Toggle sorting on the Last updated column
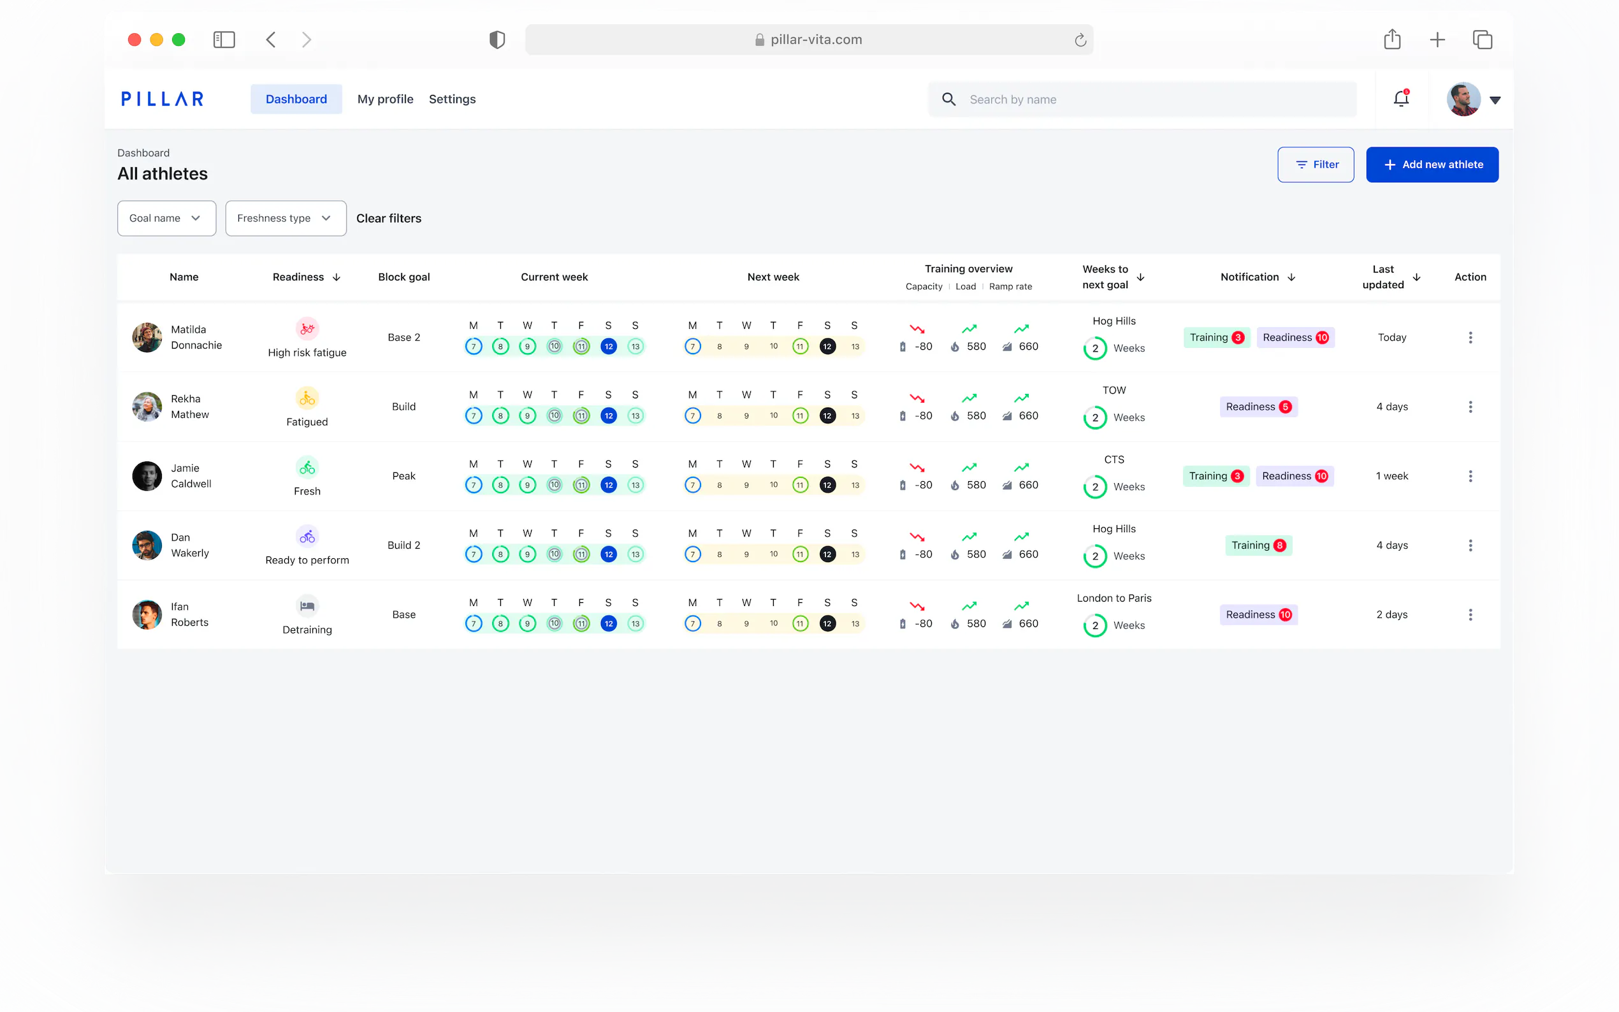The width and height of the screenshot is (1619, 1012). click(x=1416, y=277)
